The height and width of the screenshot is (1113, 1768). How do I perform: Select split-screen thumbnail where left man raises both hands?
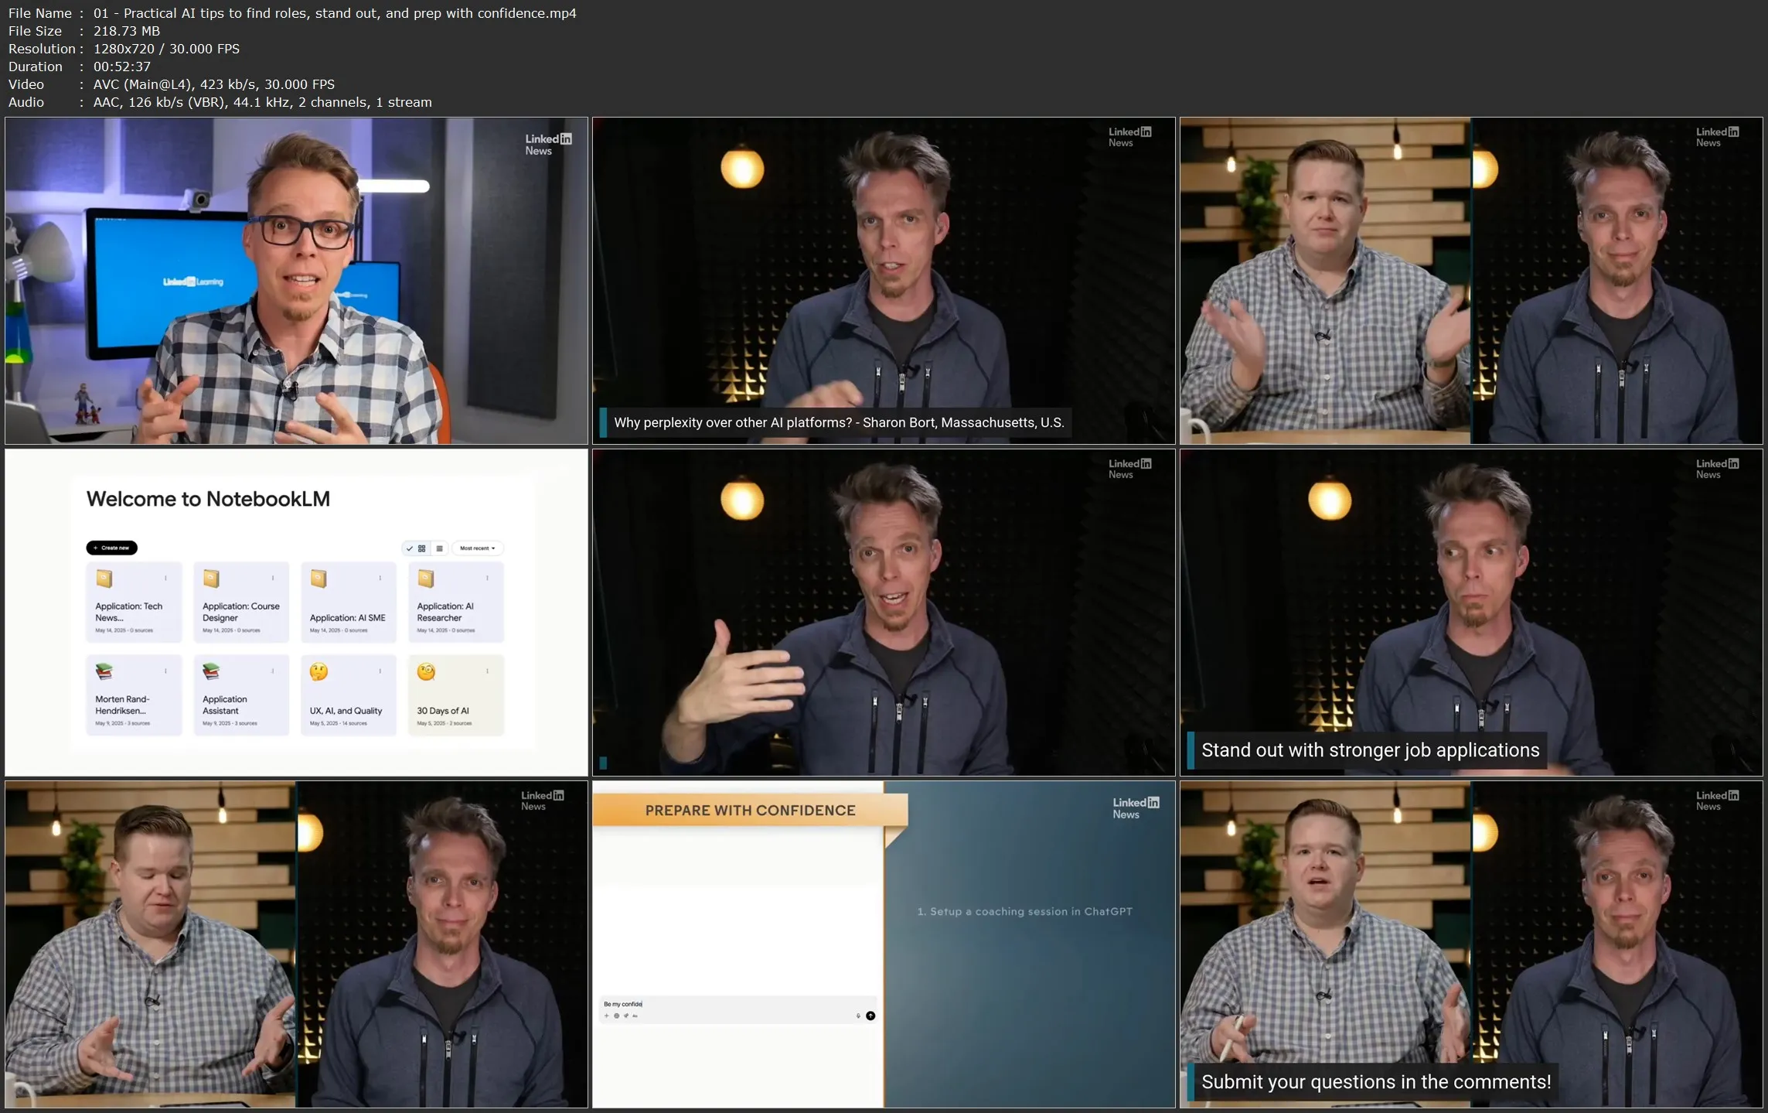point(1471,281)
